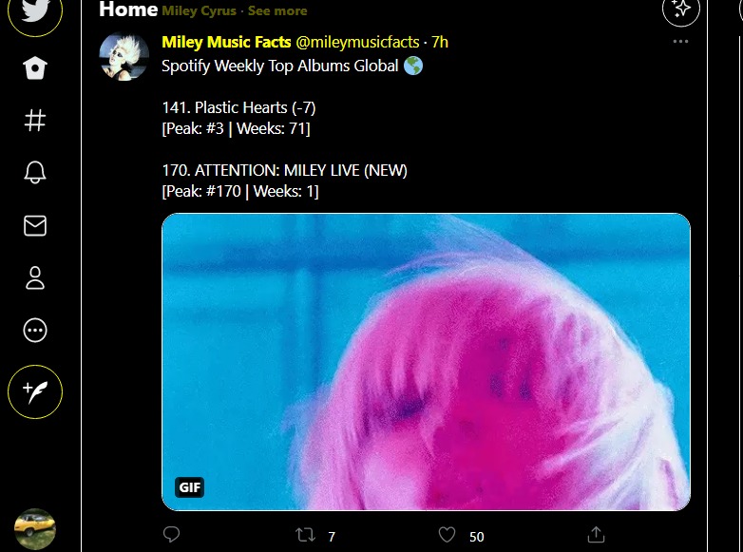Retweet the Spotify Weekly Top Albums tweet
Viewport: 743px width, 552px height.
point(305,535)
